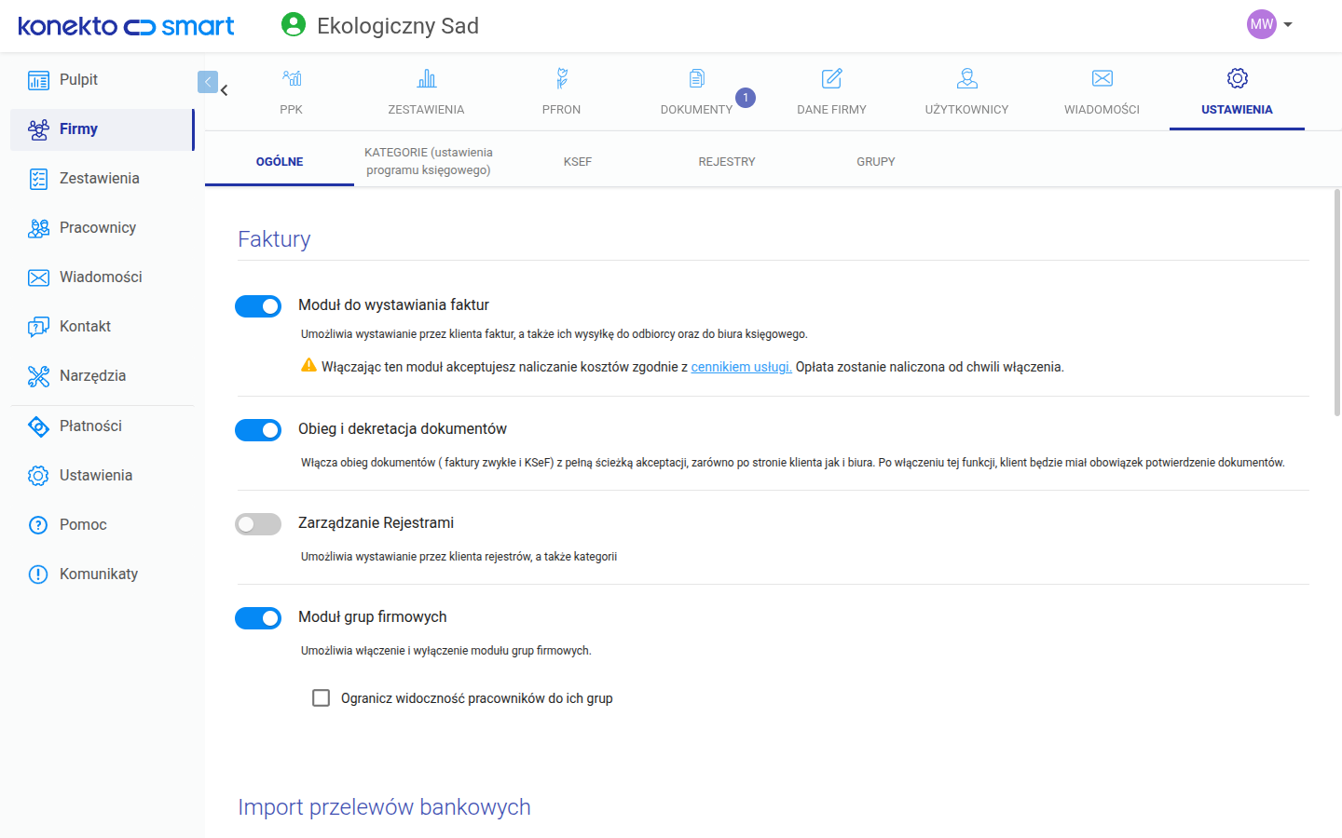Collapse the sidebar with blue chevron button
1342x838 pixels.
click(x=208, y=82)
